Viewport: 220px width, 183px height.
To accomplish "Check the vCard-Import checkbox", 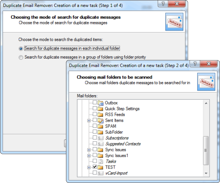I will (x=95, y=173).
